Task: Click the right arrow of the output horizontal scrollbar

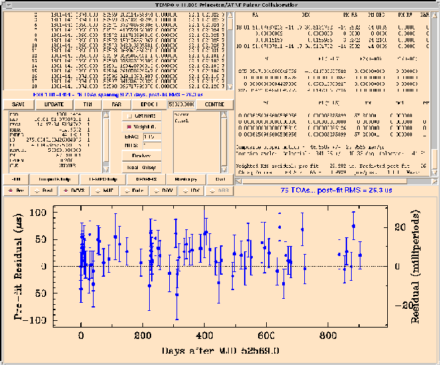Action: (435, 181)
